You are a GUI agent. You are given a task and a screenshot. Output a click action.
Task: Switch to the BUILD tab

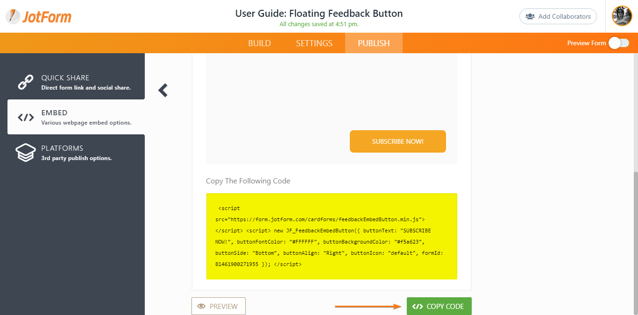(260, 43)
